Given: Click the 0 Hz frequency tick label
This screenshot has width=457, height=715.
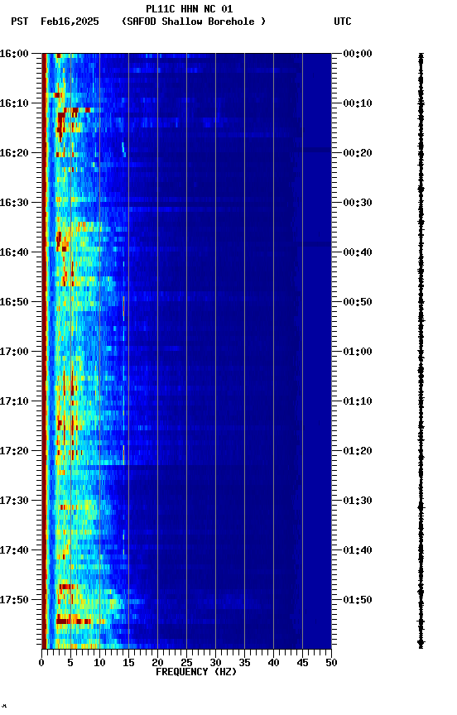Looking at the screenshot, I should [41, 663].
